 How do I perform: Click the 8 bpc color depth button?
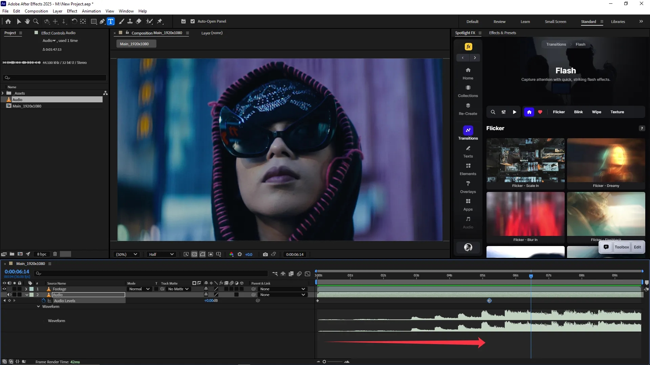pos(42,254)
